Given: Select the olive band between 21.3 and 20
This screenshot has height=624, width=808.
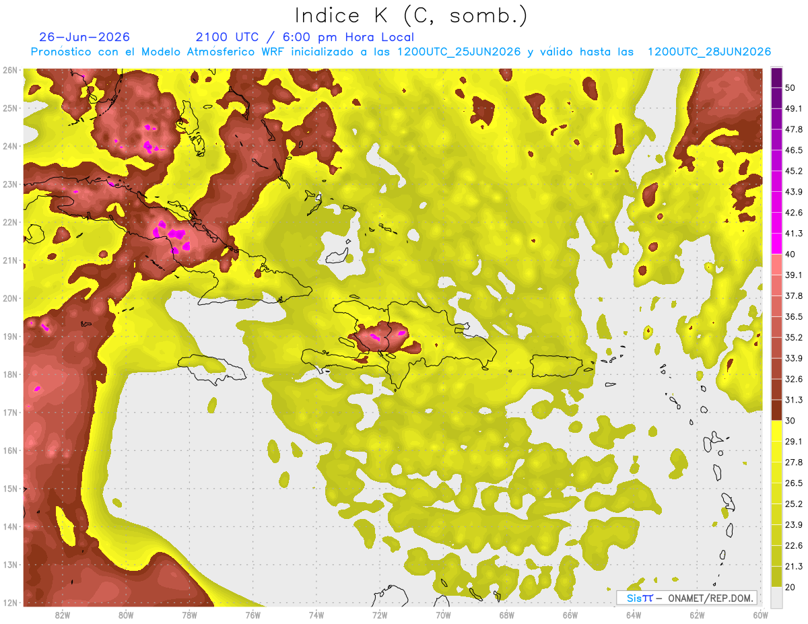Looking at the screenshot, I should point(776,576).
